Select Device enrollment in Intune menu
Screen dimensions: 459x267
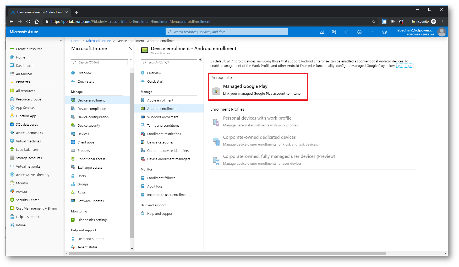[97, 100]
